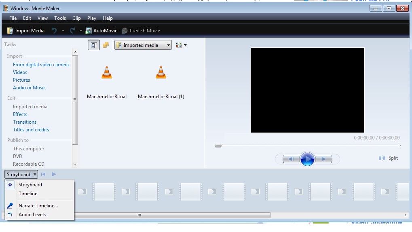This screenshot has width=412, height=232.
Task: Open Effects under the Edit tasks
Action: point(20,114)
